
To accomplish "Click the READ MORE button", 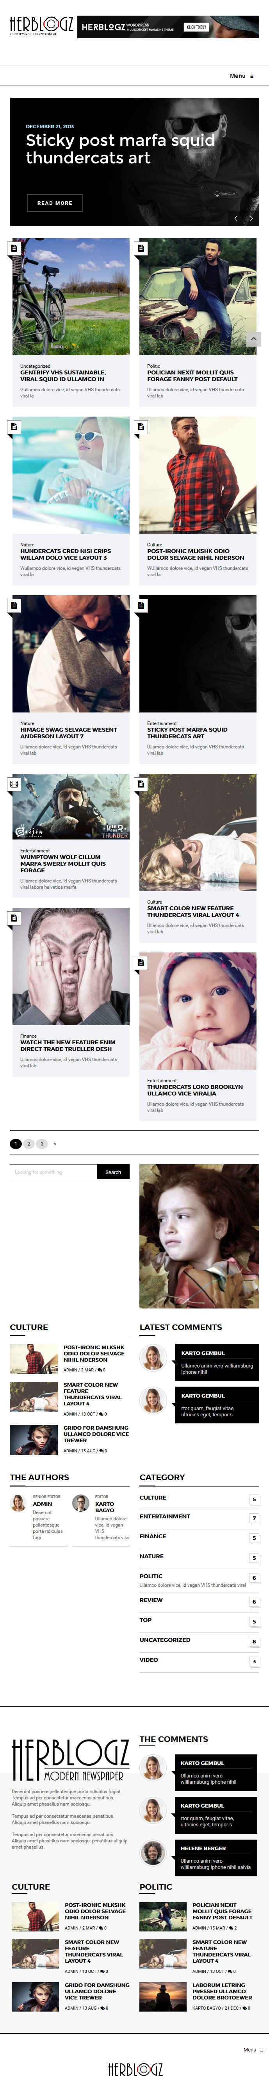I will coord(54,202).
